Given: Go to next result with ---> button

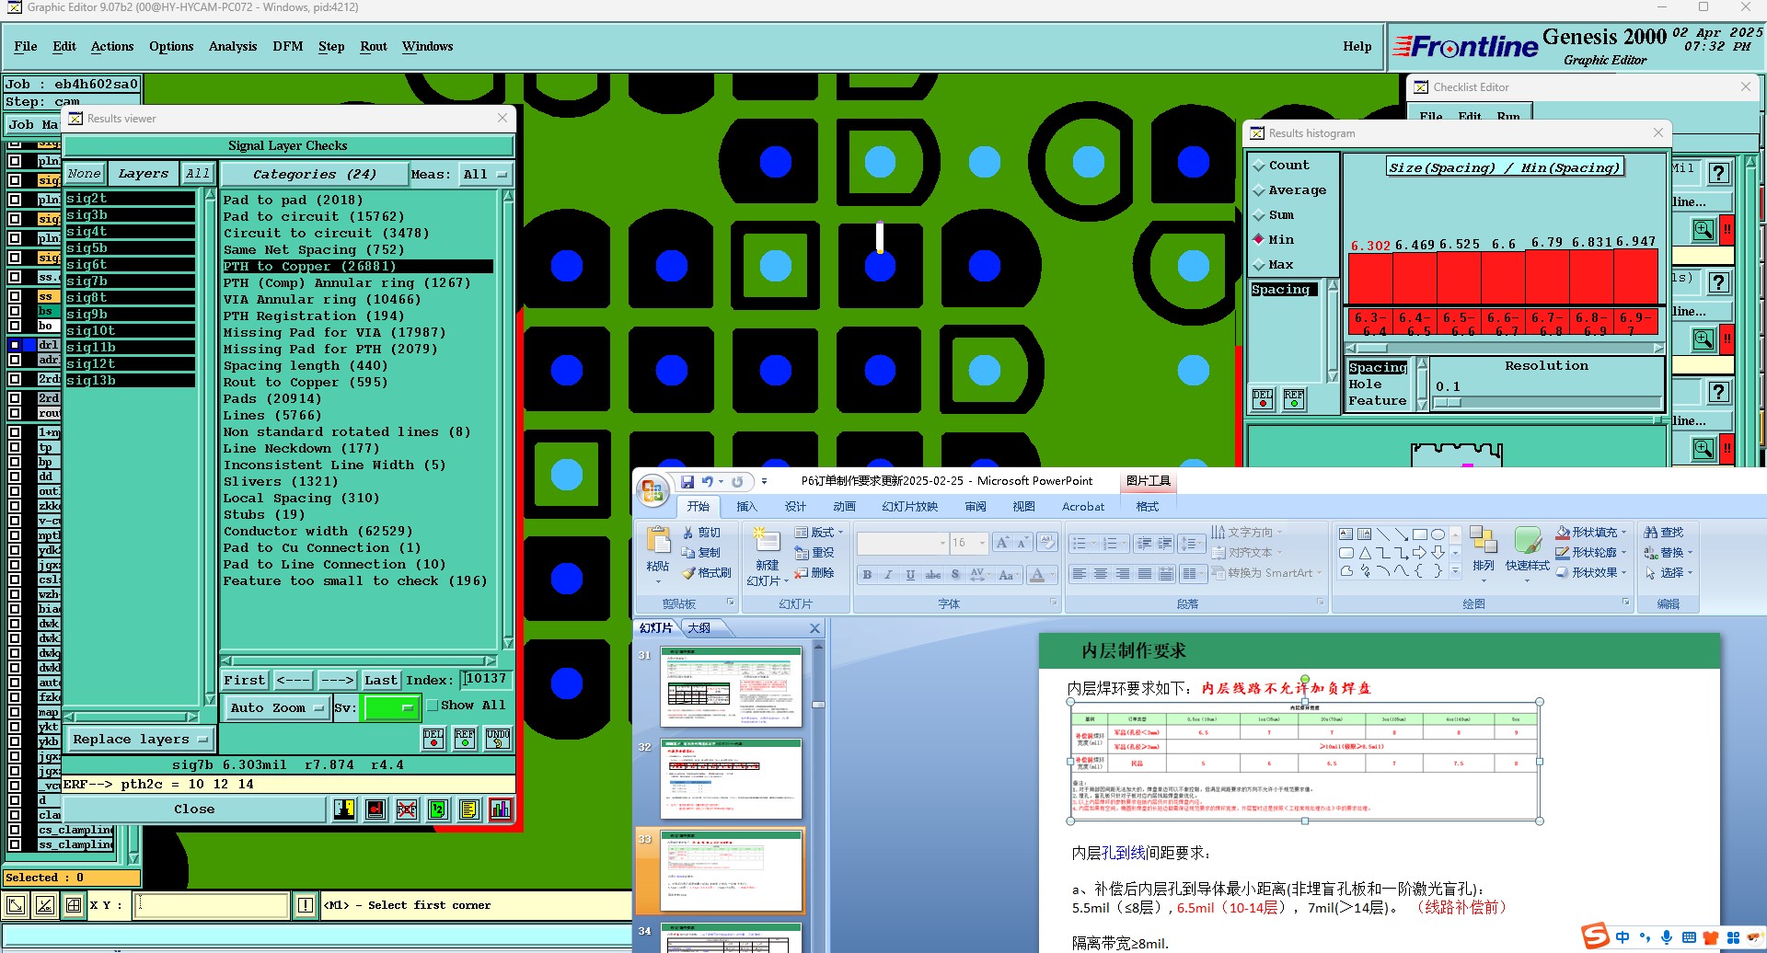Looking at the screenshot, I should pyautogui.click(x=338, y=681).
